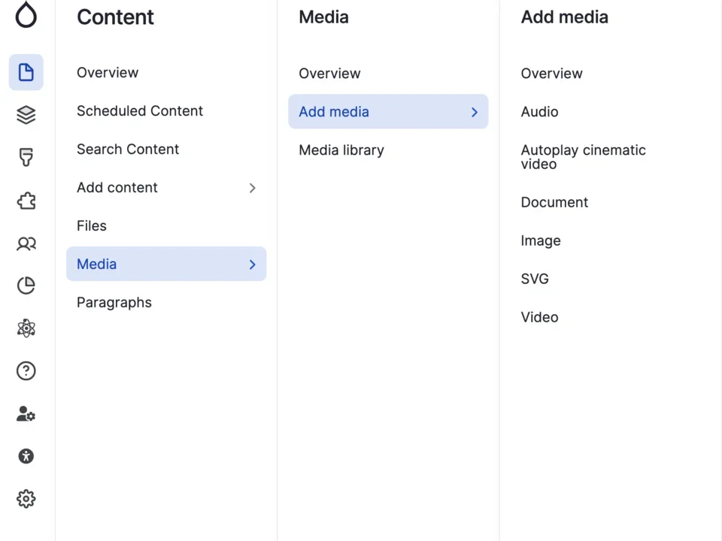Expand the Add media chevron

[474, 111]
